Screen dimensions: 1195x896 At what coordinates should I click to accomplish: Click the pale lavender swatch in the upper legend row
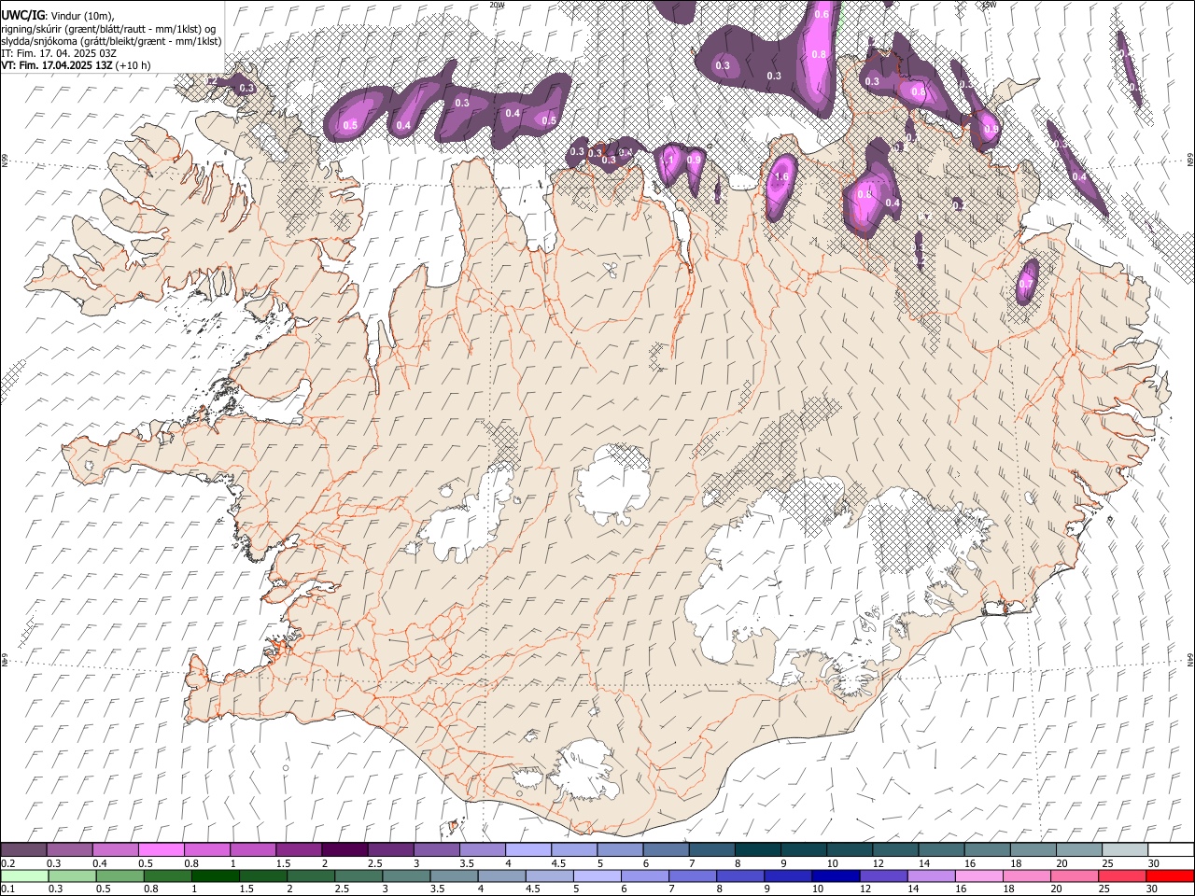tap(527, 849)
